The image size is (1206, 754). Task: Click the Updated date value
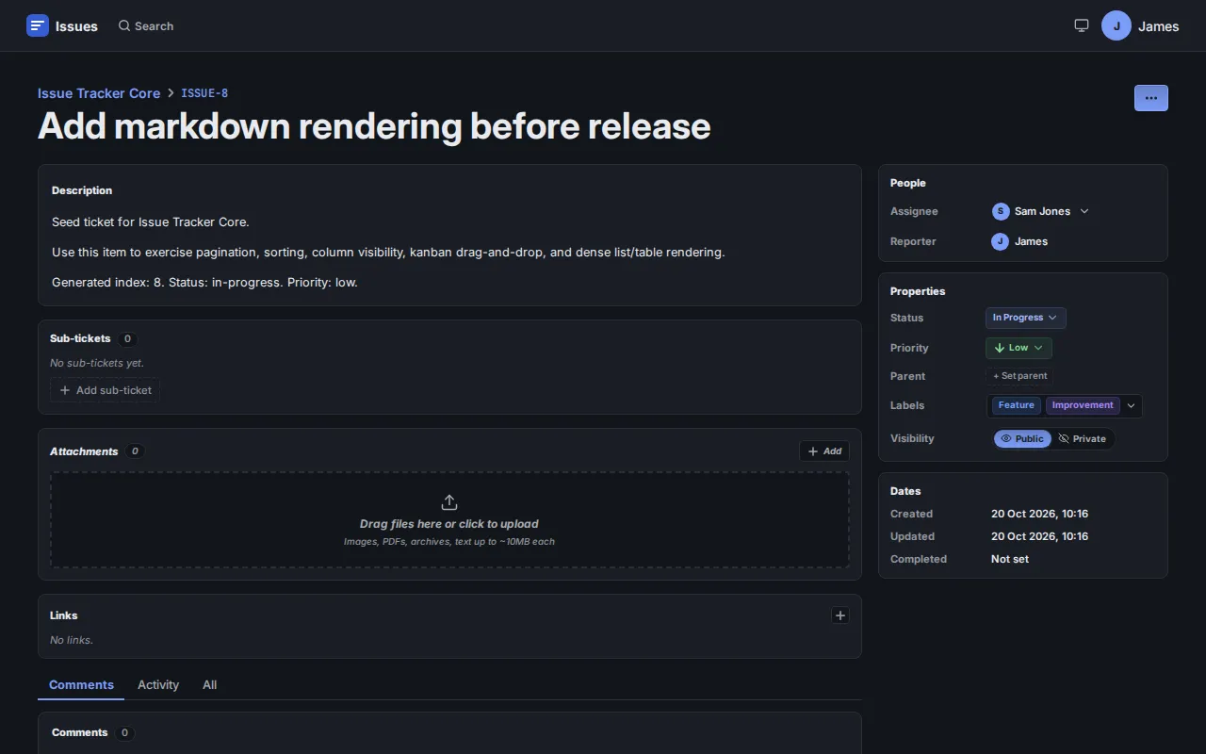coord(1039,536)
